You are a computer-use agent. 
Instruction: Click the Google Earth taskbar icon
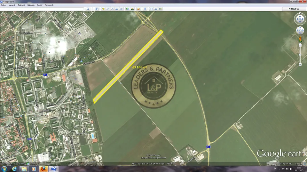53,169
